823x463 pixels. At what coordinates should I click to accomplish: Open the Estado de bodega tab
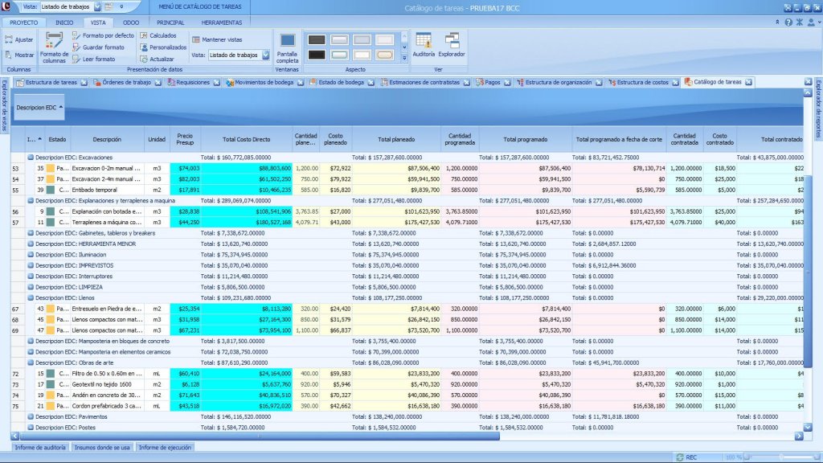(x=337, y=82)
